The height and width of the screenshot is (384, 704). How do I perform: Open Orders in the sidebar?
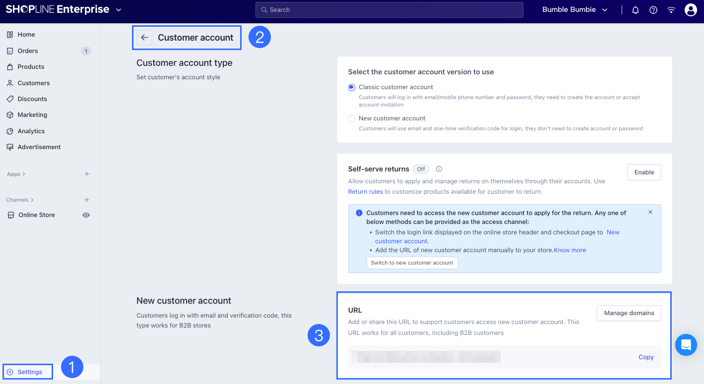tap(28, 51)
